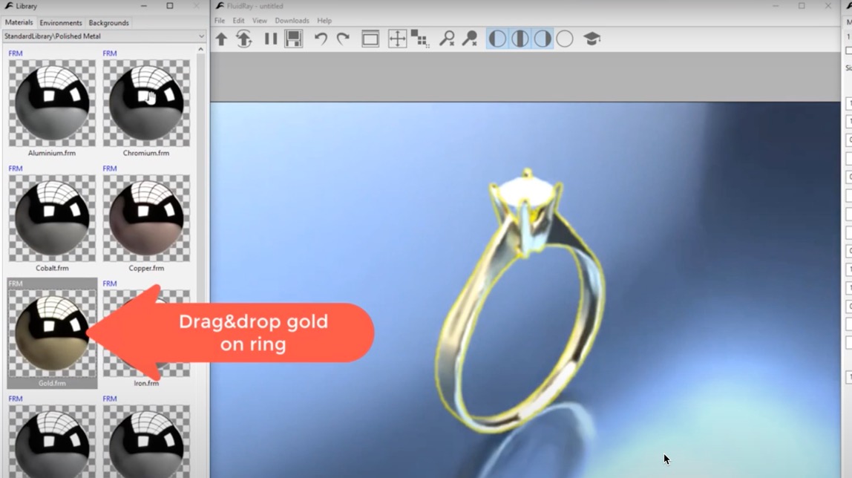Click the second, filled magnifier toolbar icon

point(470,39)
